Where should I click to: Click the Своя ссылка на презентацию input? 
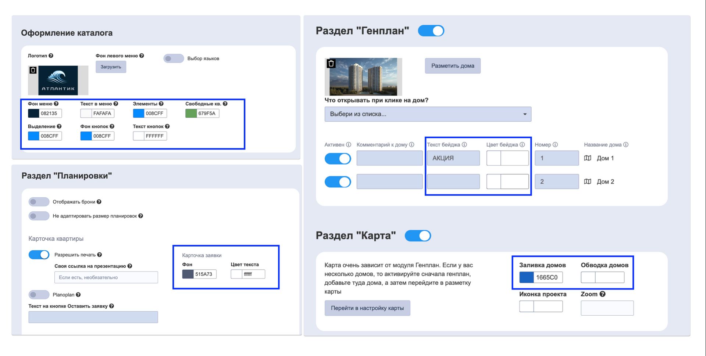[x=106, y=277]
